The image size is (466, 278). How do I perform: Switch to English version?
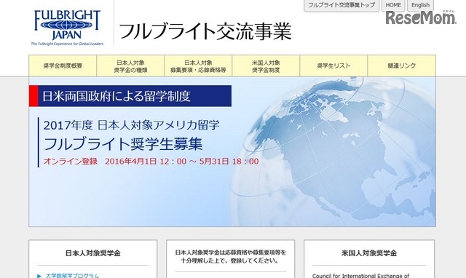click(420, 5)
